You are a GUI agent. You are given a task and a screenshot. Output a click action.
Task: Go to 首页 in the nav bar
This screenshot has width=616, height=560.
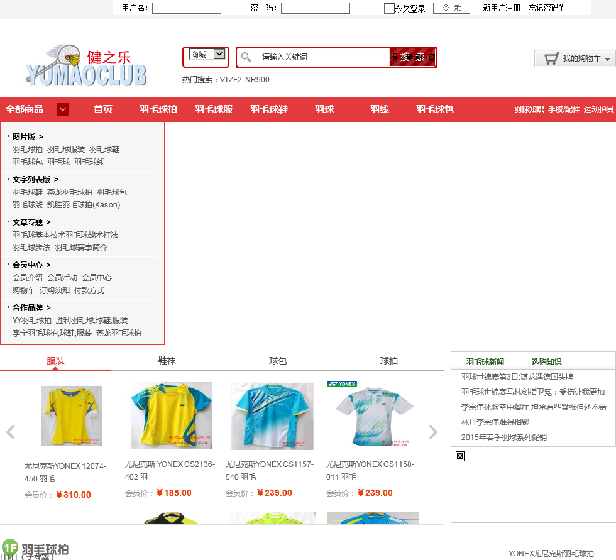pyautogui.click(x=103, y=109)
